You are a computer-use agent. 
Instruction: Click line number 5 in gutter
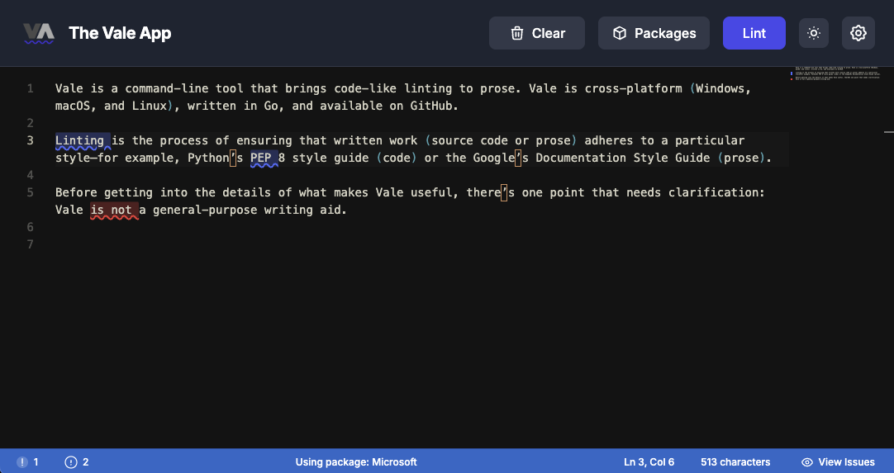pos(31,192)
